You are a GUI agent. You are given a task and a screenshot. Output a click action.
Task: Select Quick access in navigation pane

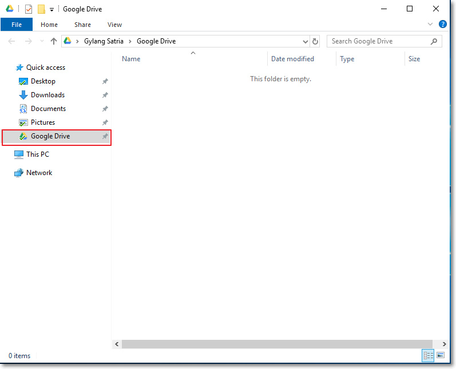click(46, 68)
